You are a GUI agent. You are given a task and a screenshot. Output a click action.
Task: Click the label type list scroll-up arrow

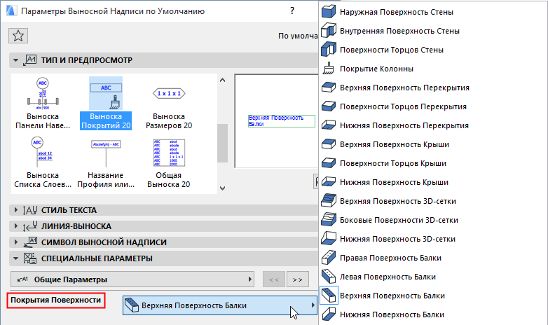(223, 80)
